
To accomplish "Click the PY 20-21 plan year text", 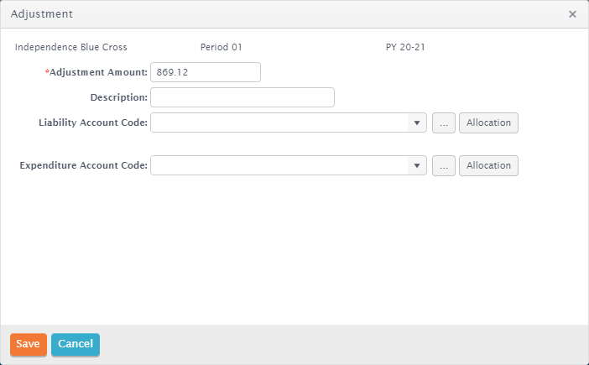I will 405,47.
